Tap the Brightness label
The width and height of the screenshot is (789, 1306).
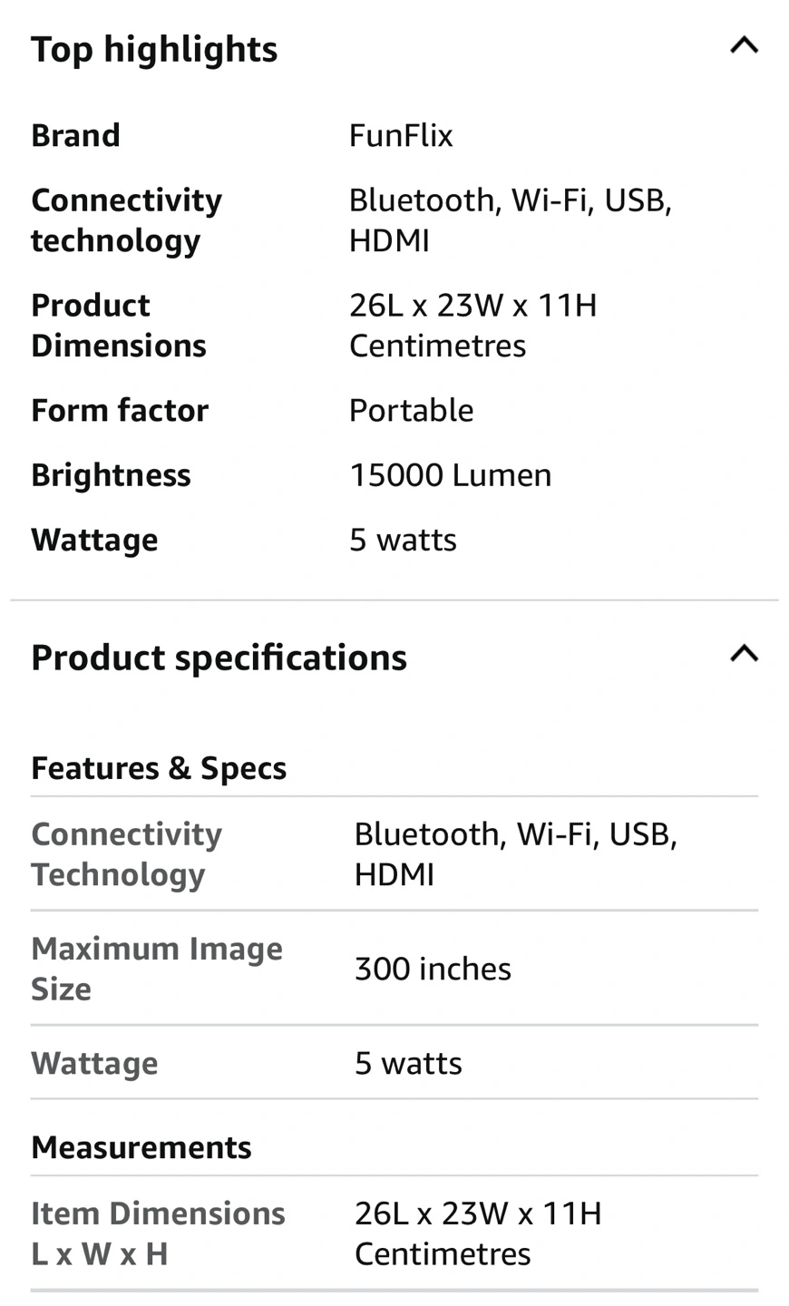point(111,475)
